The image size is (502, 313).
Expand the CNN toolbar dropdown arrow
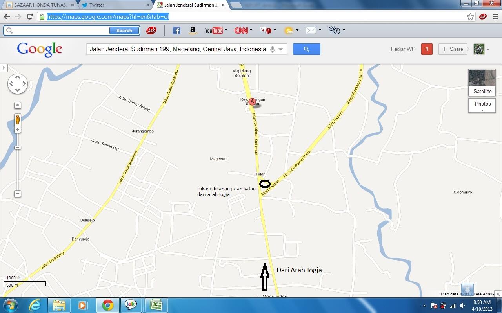(251, 30)
